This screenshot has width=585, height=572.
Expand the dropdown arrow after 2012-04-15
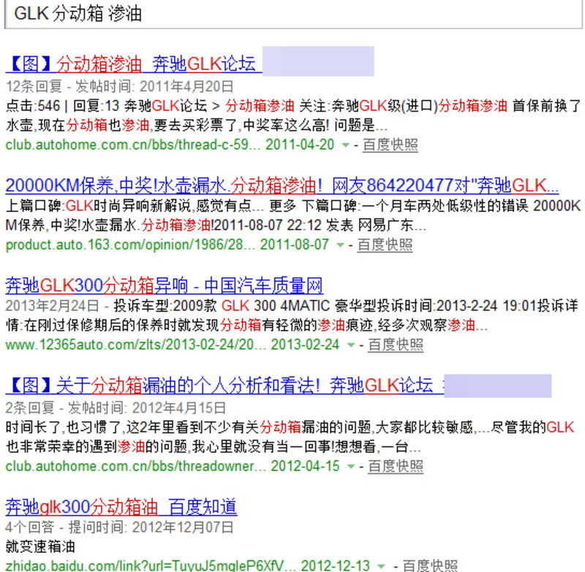click(351, 467)
